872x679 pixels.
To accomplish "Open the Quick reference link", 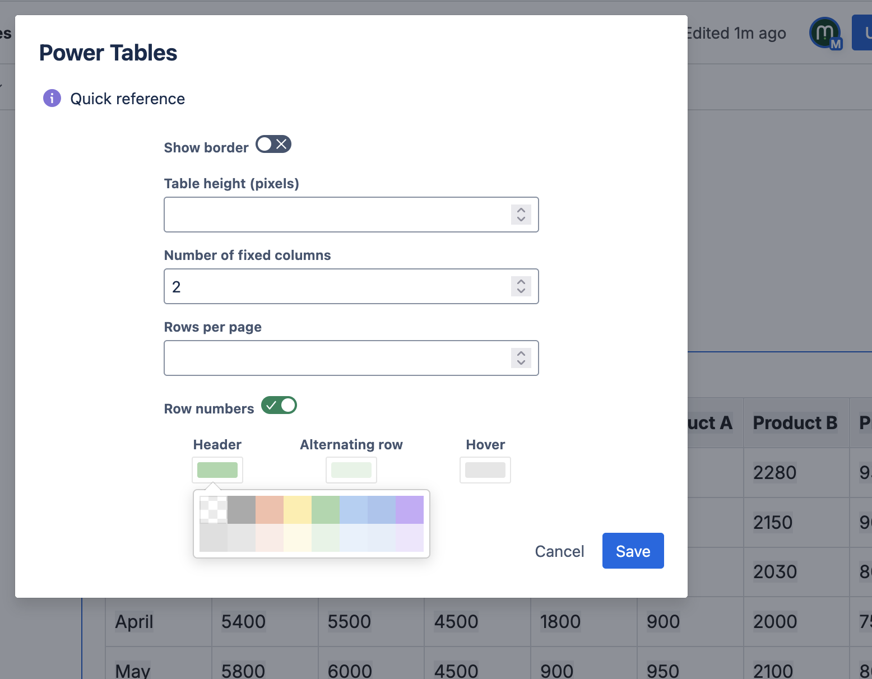I will pos(127,99).
